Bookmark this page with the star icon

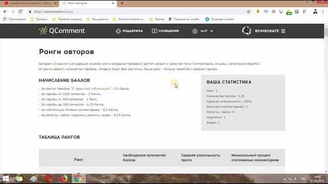pyautogui.click(x=249, y=12)
